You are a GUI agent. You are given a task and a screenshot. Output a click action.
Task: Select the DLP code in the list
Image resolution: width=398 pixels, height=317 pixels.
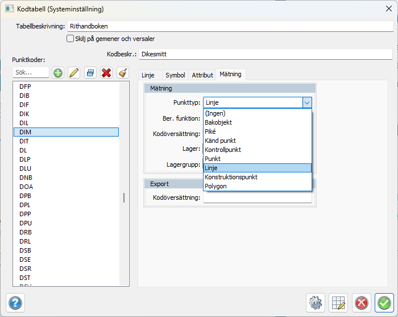coord(25,159)
